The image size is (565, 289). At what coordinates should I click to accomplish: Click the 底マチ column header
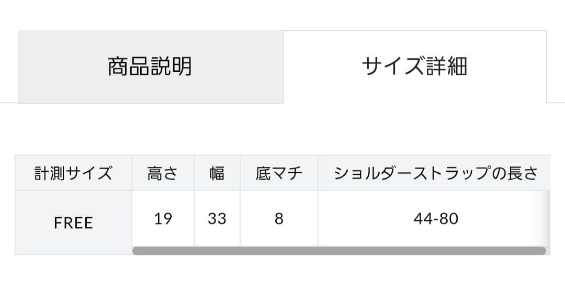279,173
